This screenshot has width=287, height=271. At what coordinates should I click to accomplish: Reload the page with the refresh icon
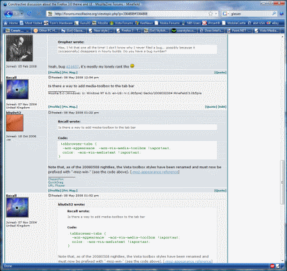[x=29, y=14]
